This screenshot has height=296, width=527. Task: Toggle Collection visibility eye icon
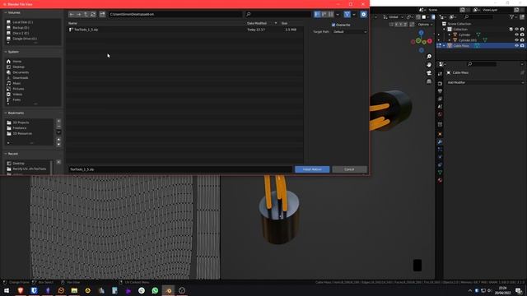tap(516, 30)
